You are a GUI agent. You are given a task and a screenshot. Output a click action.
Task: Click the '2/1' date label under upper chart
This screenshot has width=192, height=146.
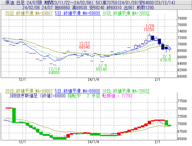[x=158, y=80]
